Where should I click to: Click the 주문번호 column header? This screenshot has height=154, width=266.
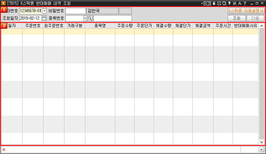click(x=33, y=26)
